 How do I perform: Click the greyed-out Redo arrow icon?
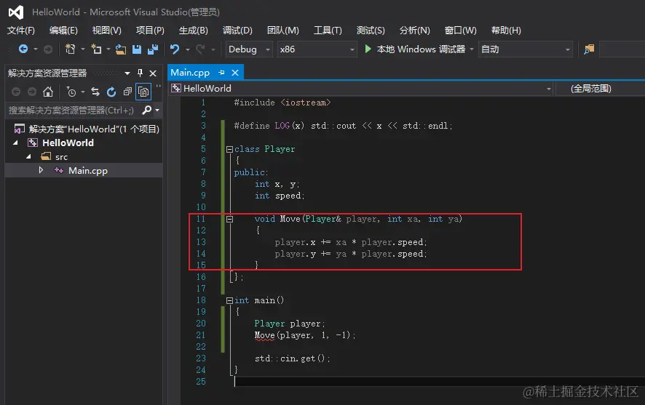[x=200, y=49]
